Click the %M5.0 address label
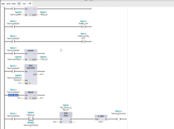The image size is (174, 129). [83, 34]
